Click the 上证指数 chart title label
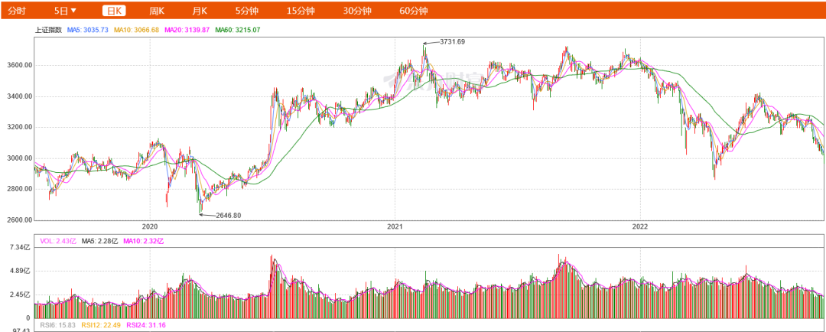This screenshot has width=826, height=332. pos(50,30)
